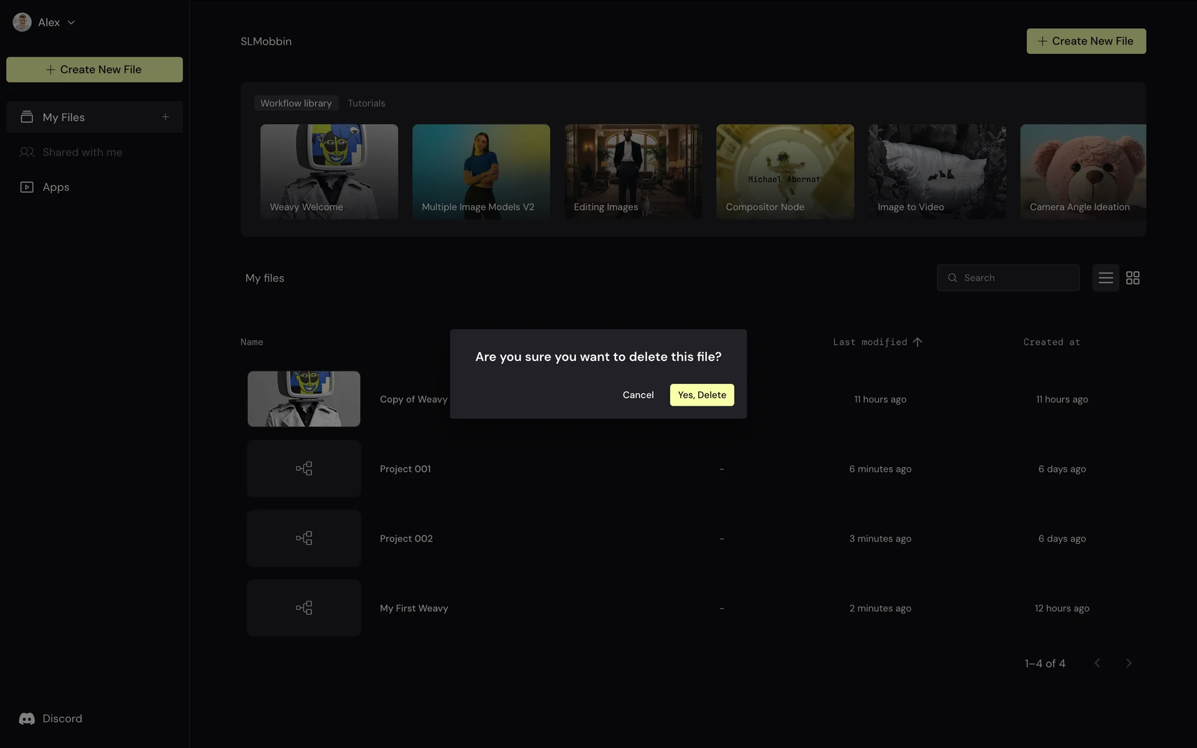Image resolution: width=1197 pixels, height=748 pixels.
Task: Go to previous page arrow
Action: coord(1097,663)
